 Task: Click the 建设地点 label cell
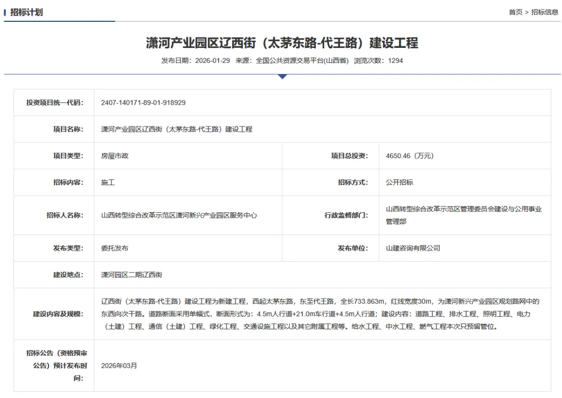54,275
